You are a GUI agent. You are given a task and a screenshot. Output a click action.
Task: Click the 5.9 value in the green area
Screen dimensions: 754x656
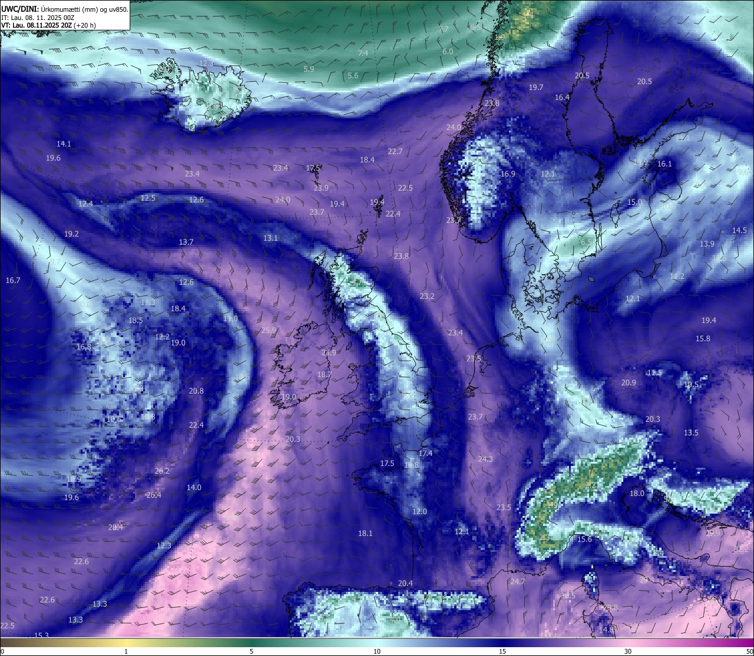click(309, 69)
